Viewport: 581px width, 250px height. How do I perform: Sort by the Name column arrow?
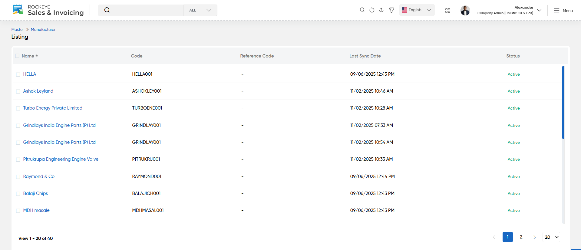(x=37, y=56)
